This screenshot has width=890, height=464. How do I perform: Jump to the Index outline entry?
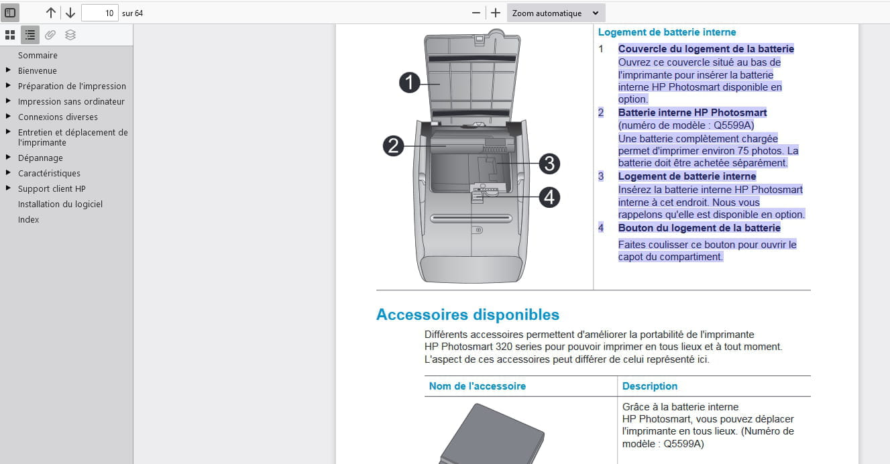[29, 220]
